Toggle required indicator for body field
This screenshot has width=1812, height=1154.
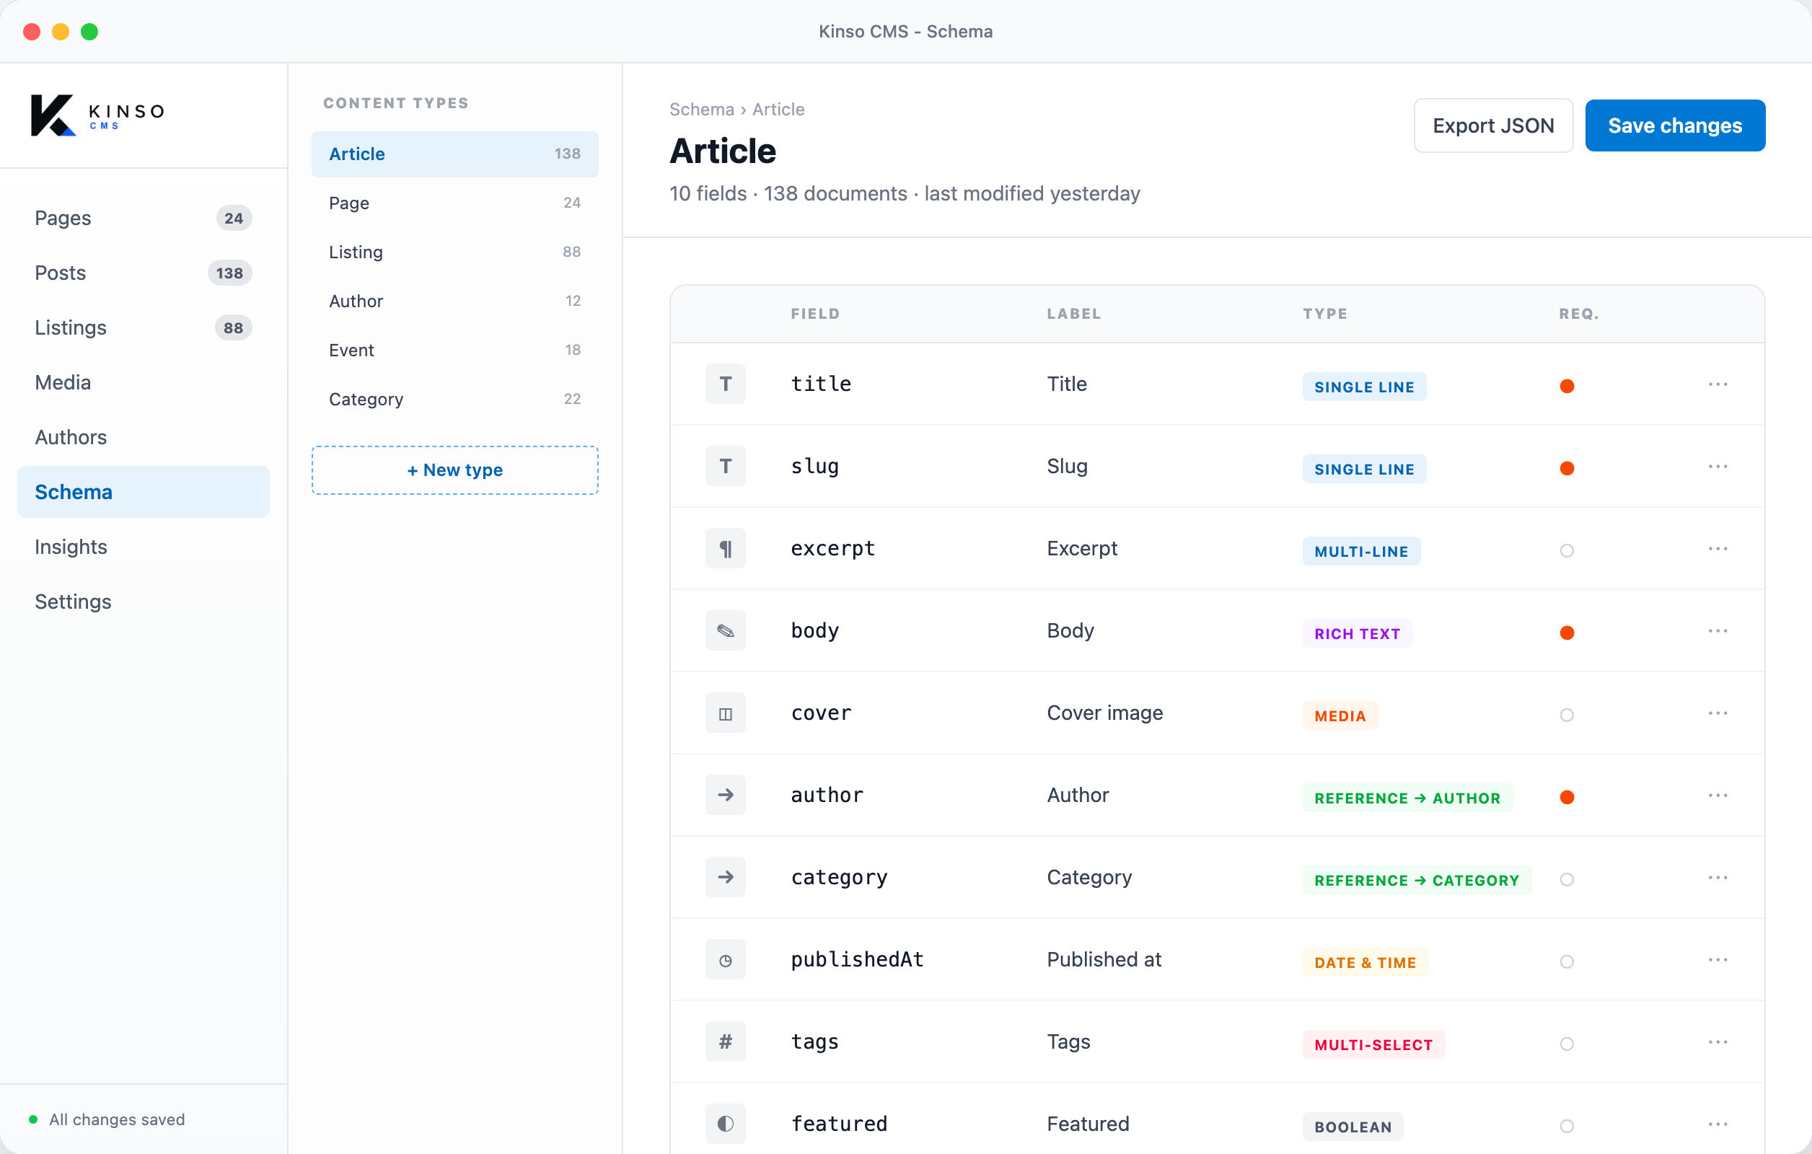click(1567, 633)
